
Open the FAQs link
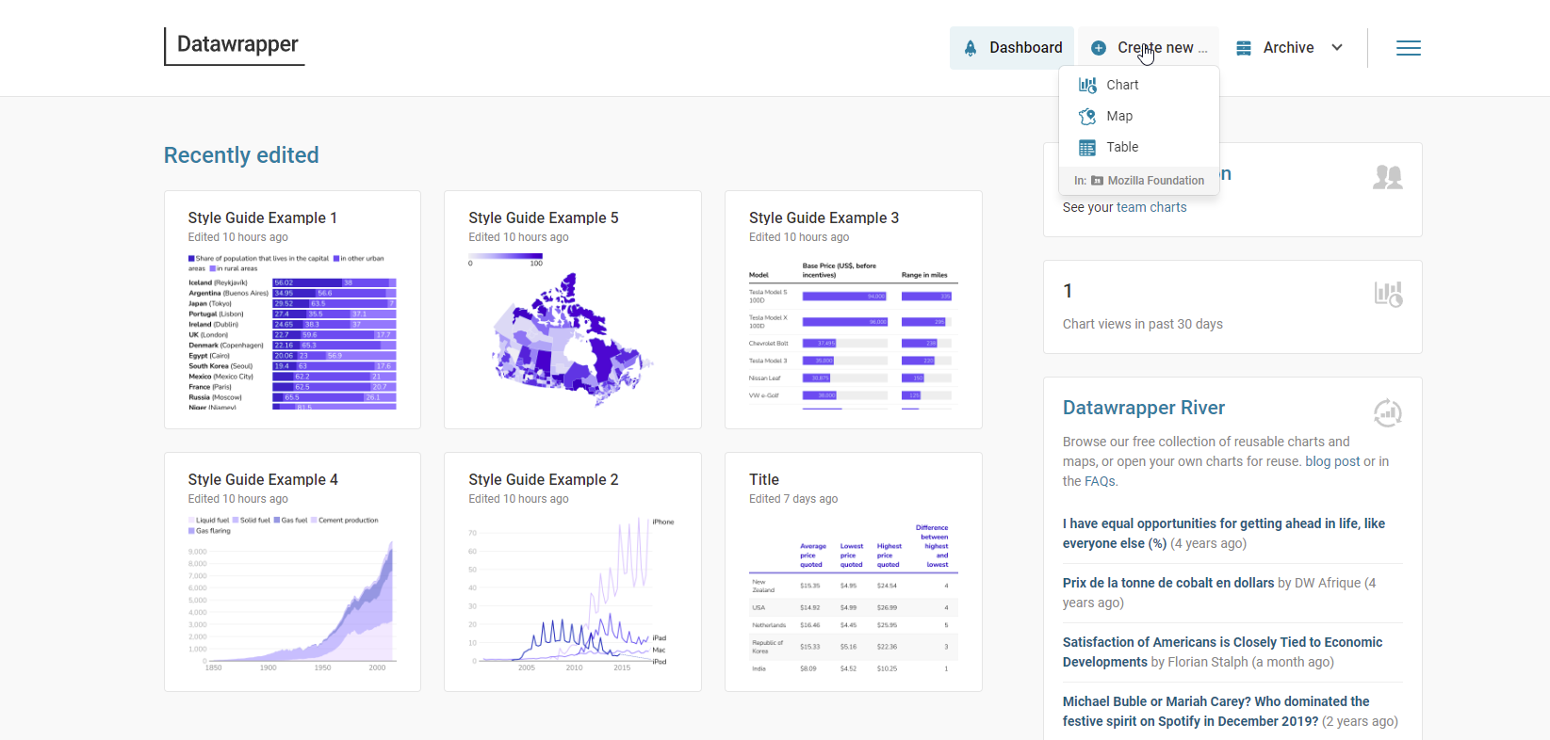pyautogui.click(x=1100, y=481)
